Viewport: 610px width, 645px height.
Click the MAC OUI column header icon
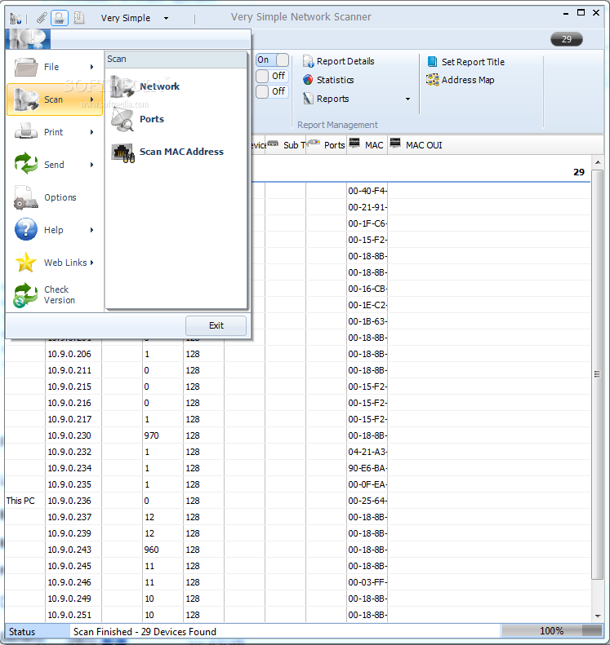pos(395,143)
